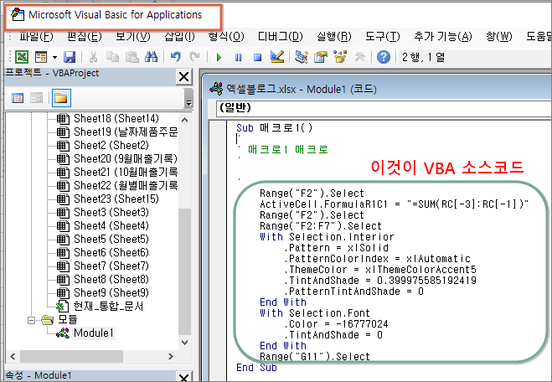The width and height of the screenshot is (552, 382).
Task: Close the 프로젝트 - VBAProject panel
Action: coord(183,76)
